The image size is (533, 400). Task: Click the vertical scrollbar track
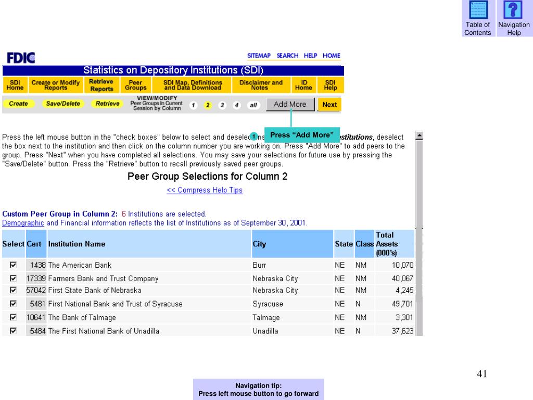(x=419, y=238)
